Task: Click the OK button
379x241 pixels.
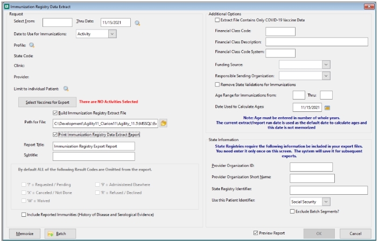Action: 319,233
